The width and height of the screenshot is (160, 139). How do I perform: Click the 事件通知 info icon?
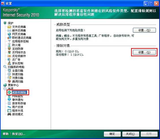(9, 100)
